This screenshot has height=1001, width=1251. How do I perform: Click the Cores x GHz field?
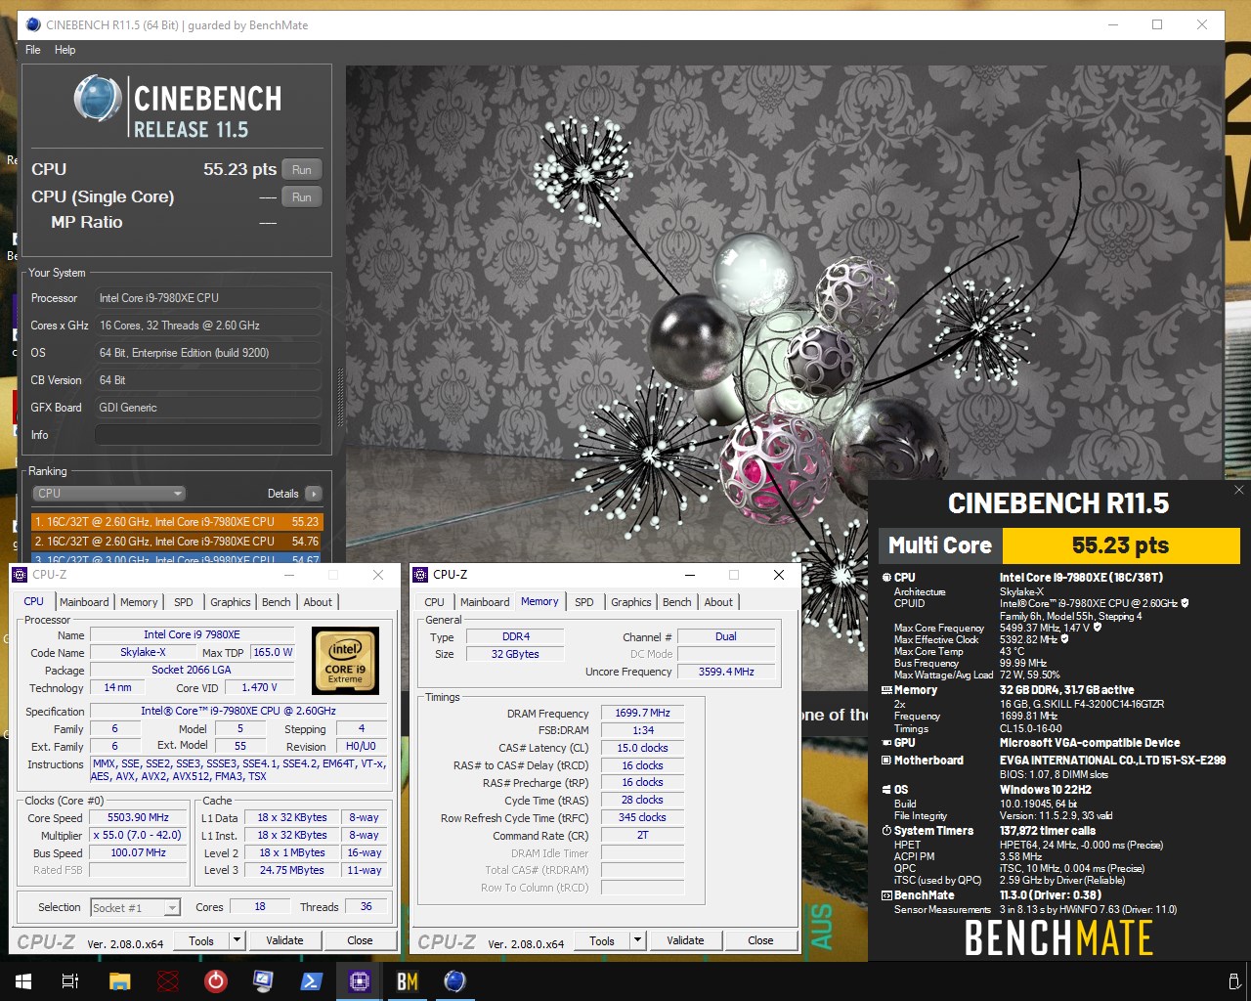click(208, 326)
